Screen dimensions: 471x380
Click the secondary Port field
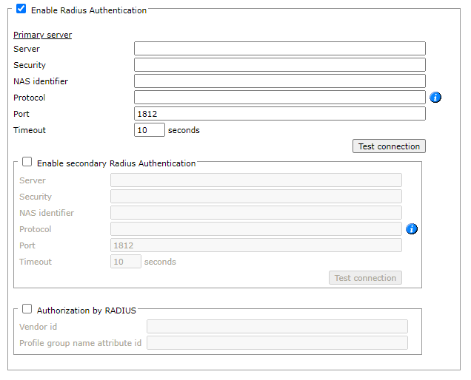[x=255, y=245]
